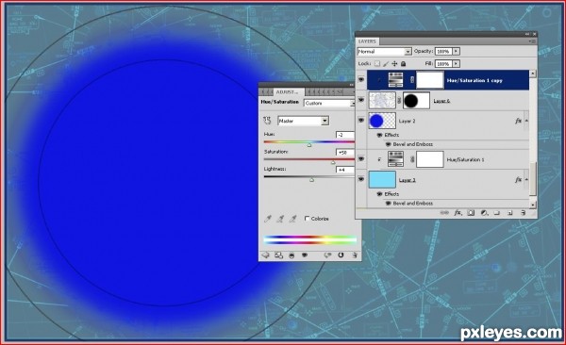Hide Layer 6 with its eye icon
The width and height of the screenshot is (566, 345).
click(x=361, y=100)
